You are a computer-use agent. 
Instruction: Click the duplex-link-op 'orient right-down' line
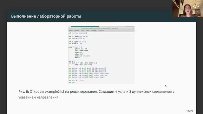tap(88, 73)
